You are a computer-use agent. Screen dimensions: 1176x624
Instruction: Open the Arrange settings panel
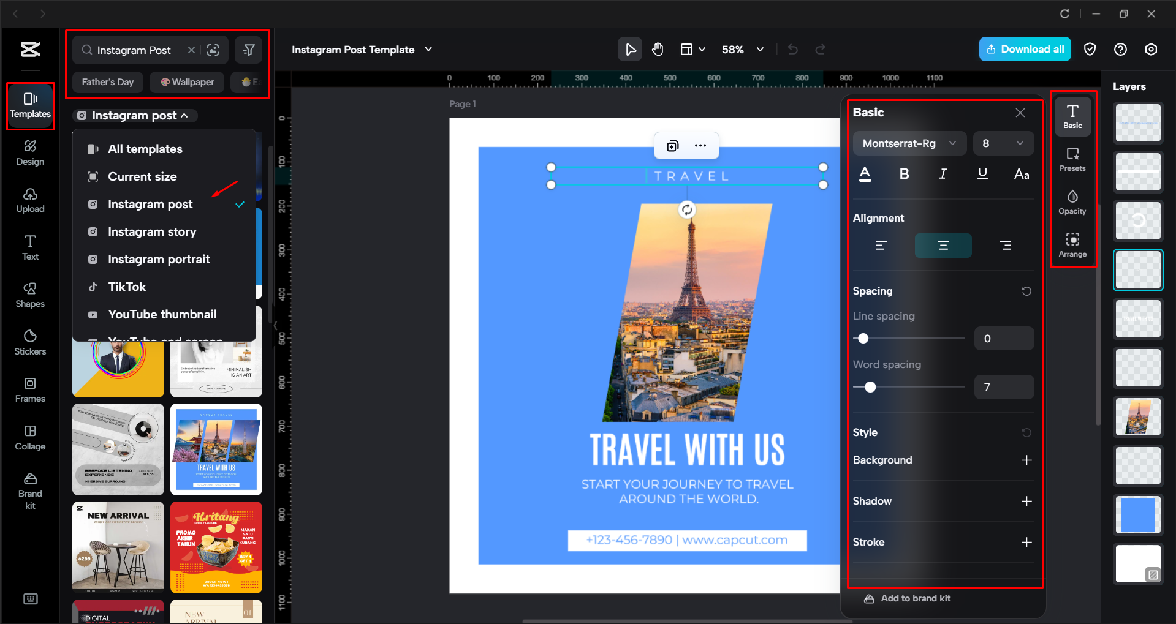(1072, 244)
